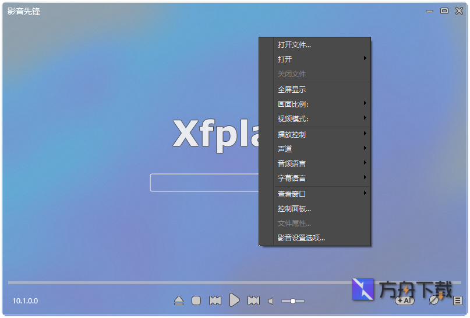Click the "影音先锋" window title
Screen dimensions: 470x318
pyautogui.click(x=24, y=11)
